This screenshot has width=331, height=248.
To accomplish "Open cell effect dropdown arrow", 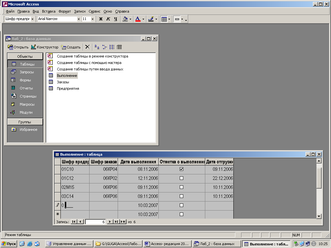I will coord(182,19).
